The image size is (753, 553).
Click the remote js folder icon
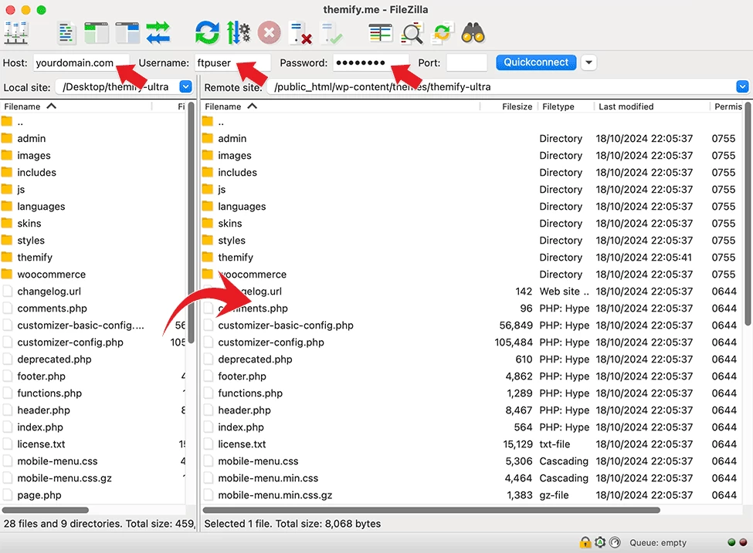tap(208, 189)
